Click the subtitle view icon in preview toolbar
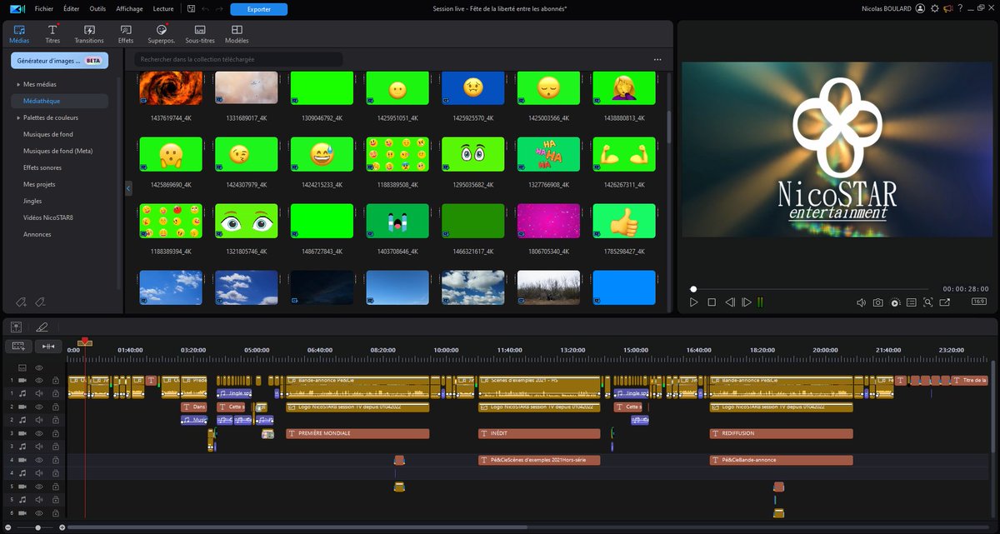This screenshot has width=1000, height=534. click(912, 302)
